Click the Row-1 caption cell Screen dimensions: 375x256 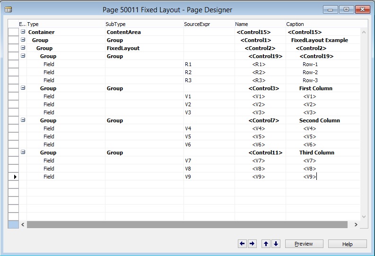323,64
